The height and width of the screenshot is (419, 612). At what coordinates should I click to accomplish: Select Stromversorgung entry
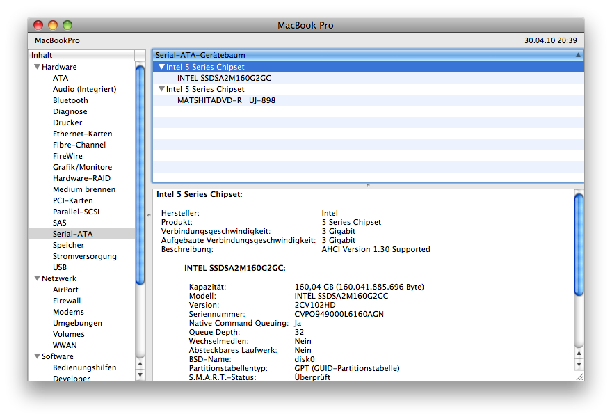click(x=85, y=256)
